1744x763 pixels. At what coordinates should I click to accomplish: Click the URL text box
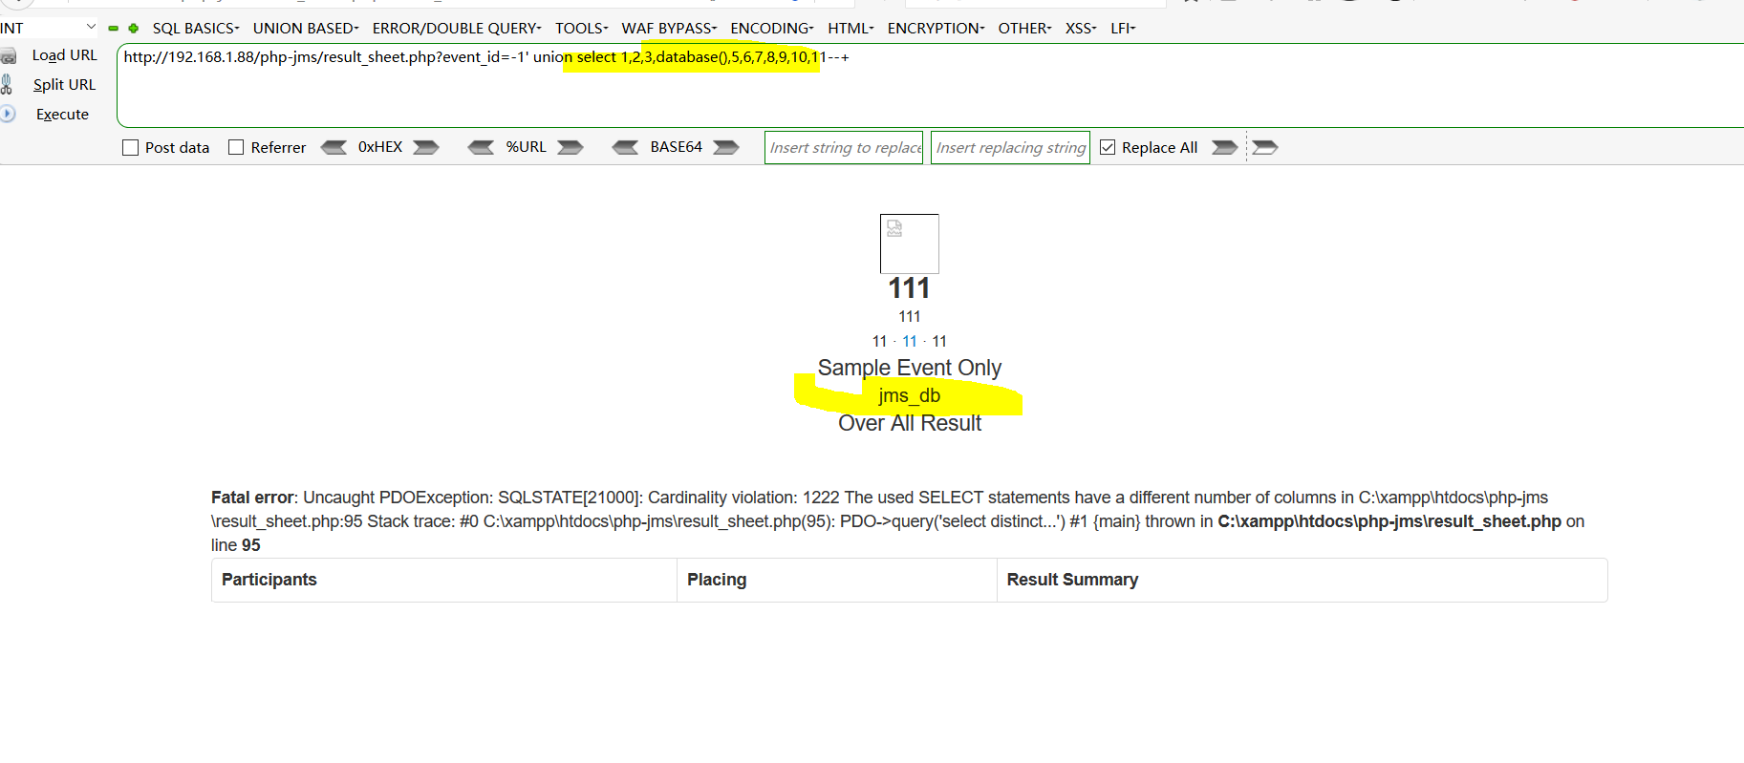(930, 85)
